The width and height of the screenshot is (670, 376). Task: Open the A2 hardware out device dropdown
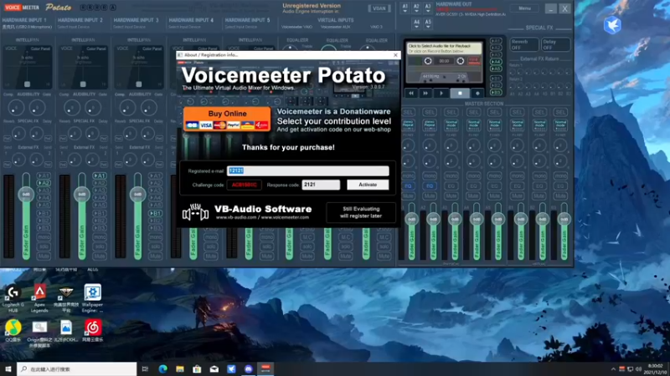click(416, 8)
